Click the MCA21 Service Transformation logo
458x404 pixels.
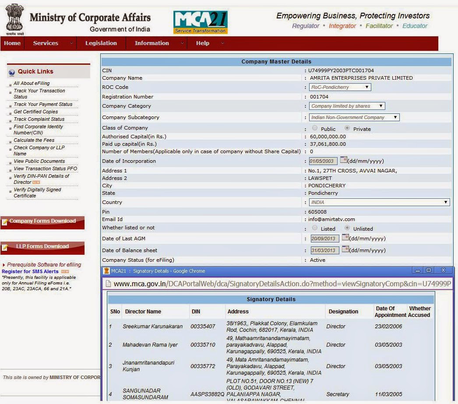coord(201,22)
